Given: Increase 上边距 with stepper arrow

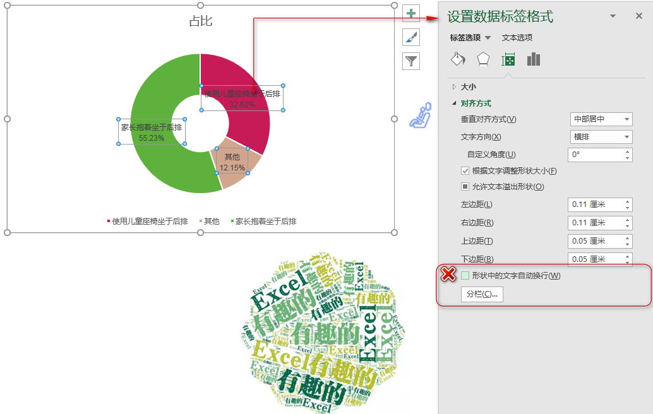Looking at the screenshot, I should 627,238.
